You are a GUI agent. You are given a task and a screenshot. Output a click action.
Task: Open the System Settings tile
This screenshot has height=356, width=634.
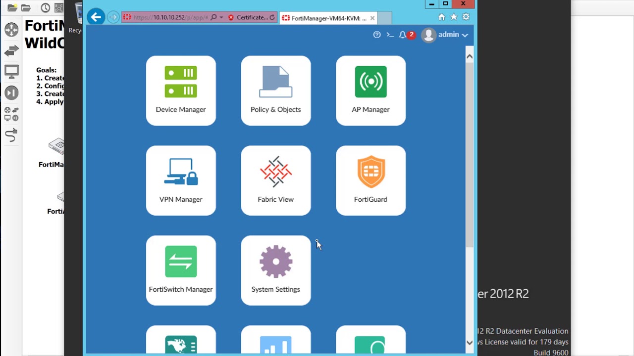[x=276, y=270]
